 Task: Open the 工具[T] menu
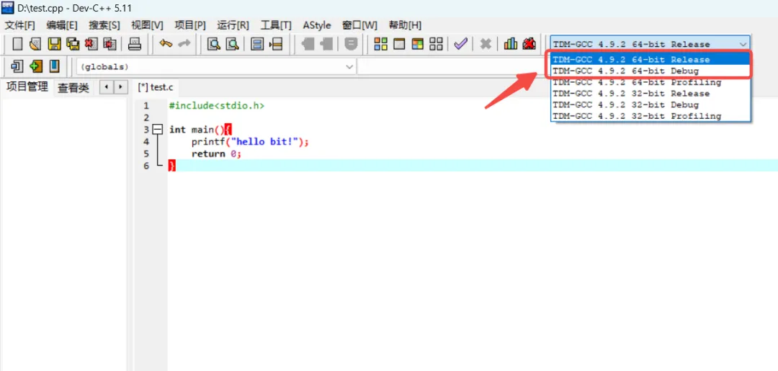click(x=276, y=25)
